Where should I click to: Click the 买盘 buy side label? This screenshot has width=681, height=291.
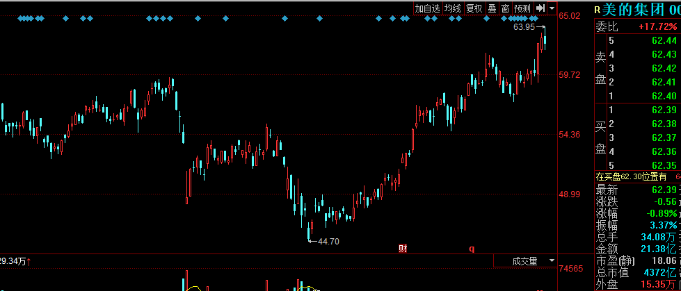[x=600, y=138]
